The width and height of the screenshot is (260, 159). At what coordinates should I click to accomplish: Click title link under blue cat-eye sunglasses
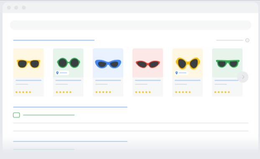108,80
